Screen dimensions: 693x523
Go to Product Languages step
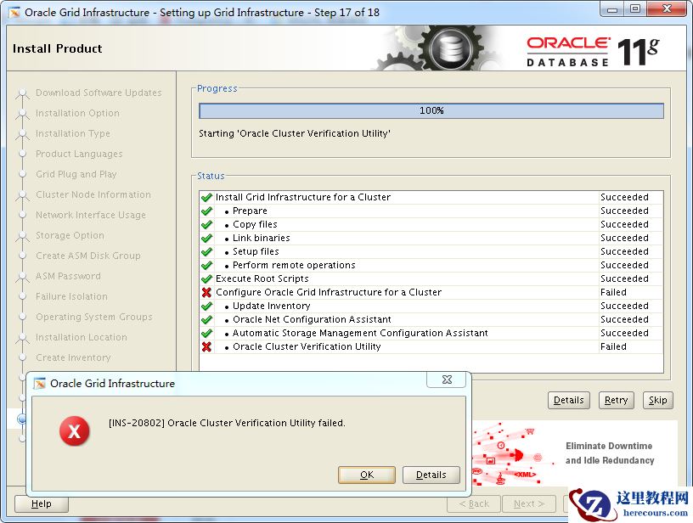point(79,155)
